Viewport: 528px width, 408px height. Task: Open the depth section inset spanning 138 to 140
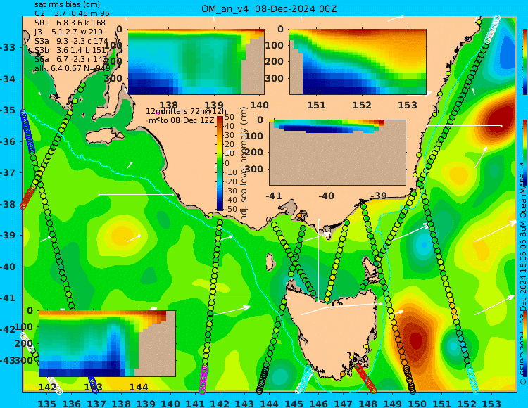[196, 62]
